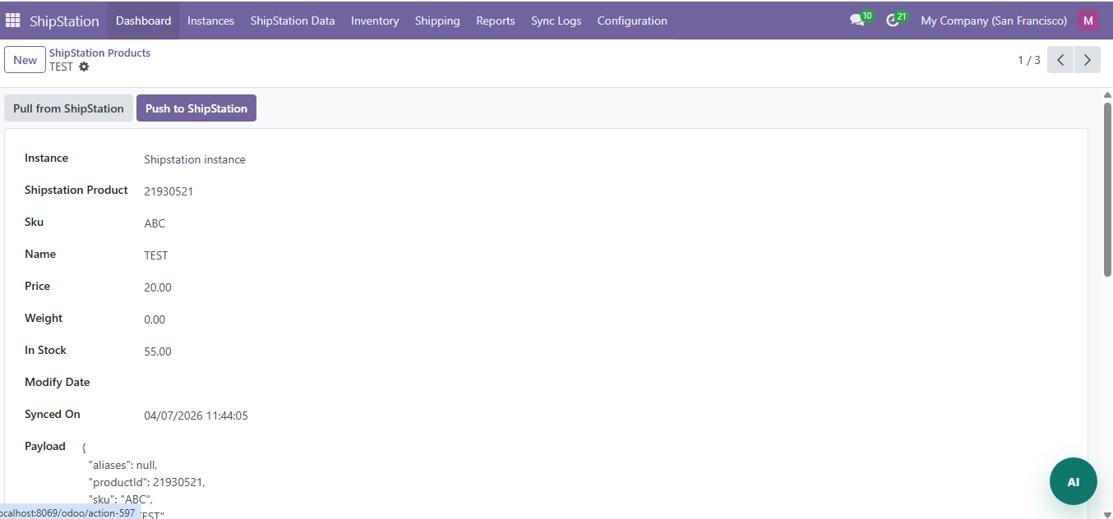The image size is (1113, 519).
Task: Create a New record
Action: click(25, 60)
